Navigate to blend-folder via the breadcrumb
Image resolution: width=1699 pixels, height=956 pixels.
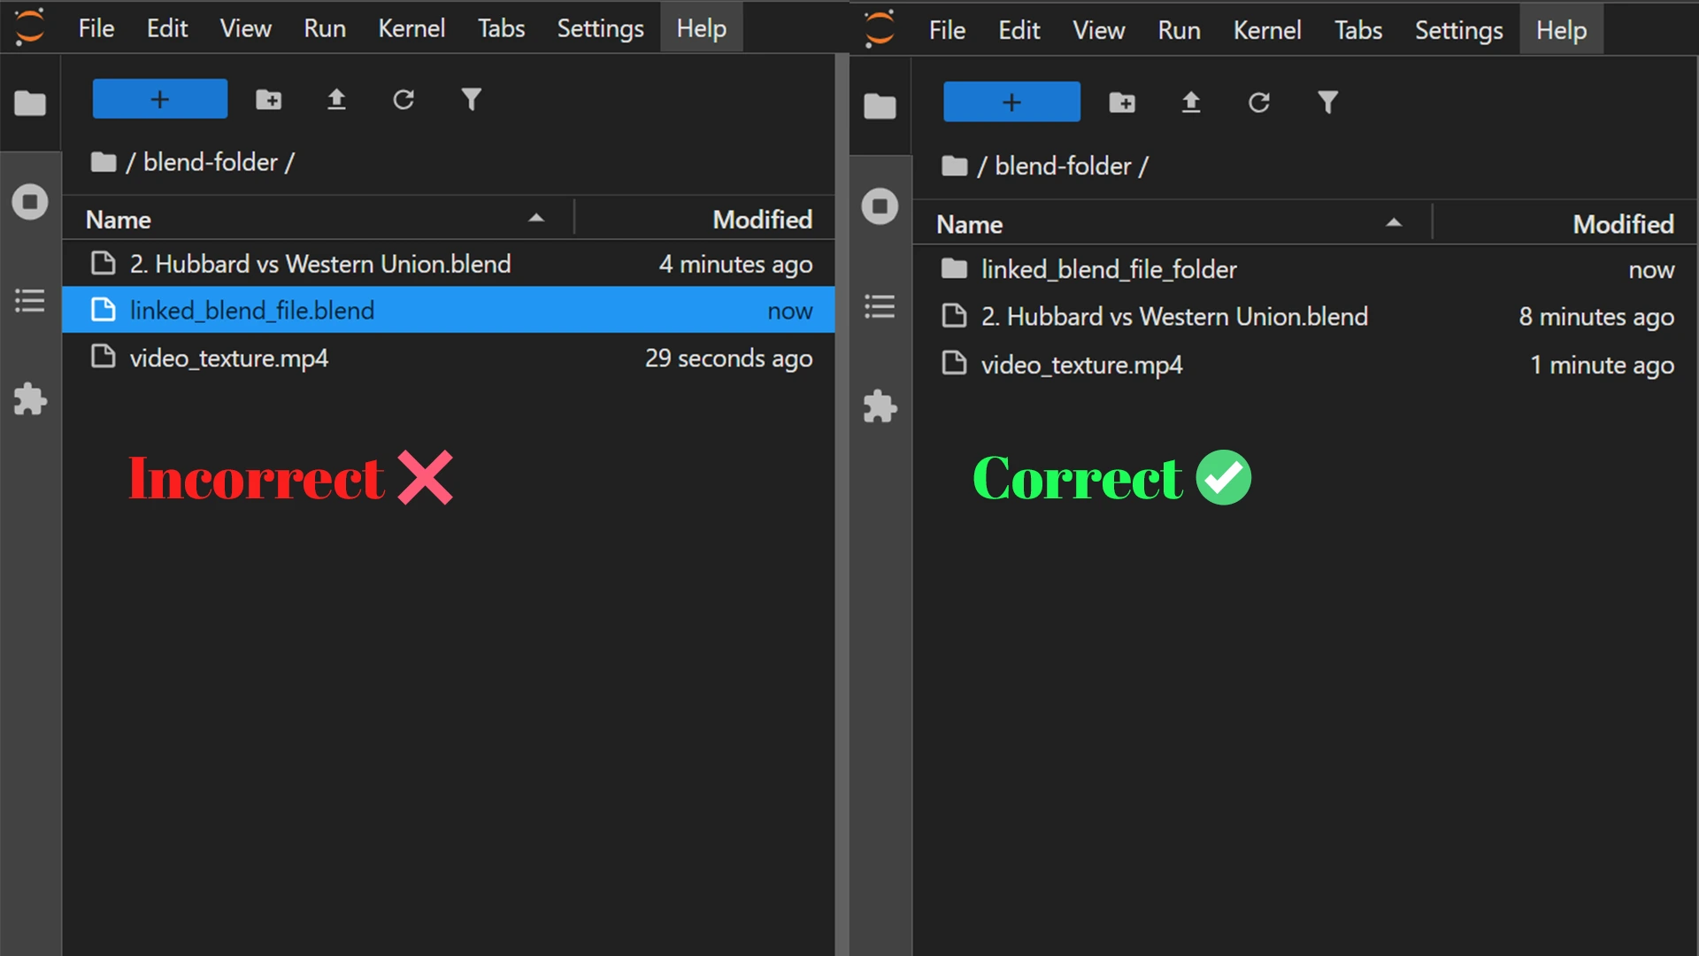[211, 162]
